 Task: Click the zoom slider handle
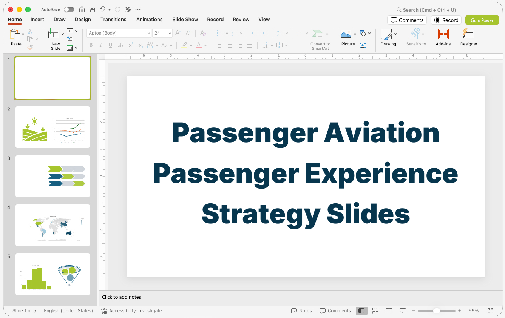tap(436, 311)
